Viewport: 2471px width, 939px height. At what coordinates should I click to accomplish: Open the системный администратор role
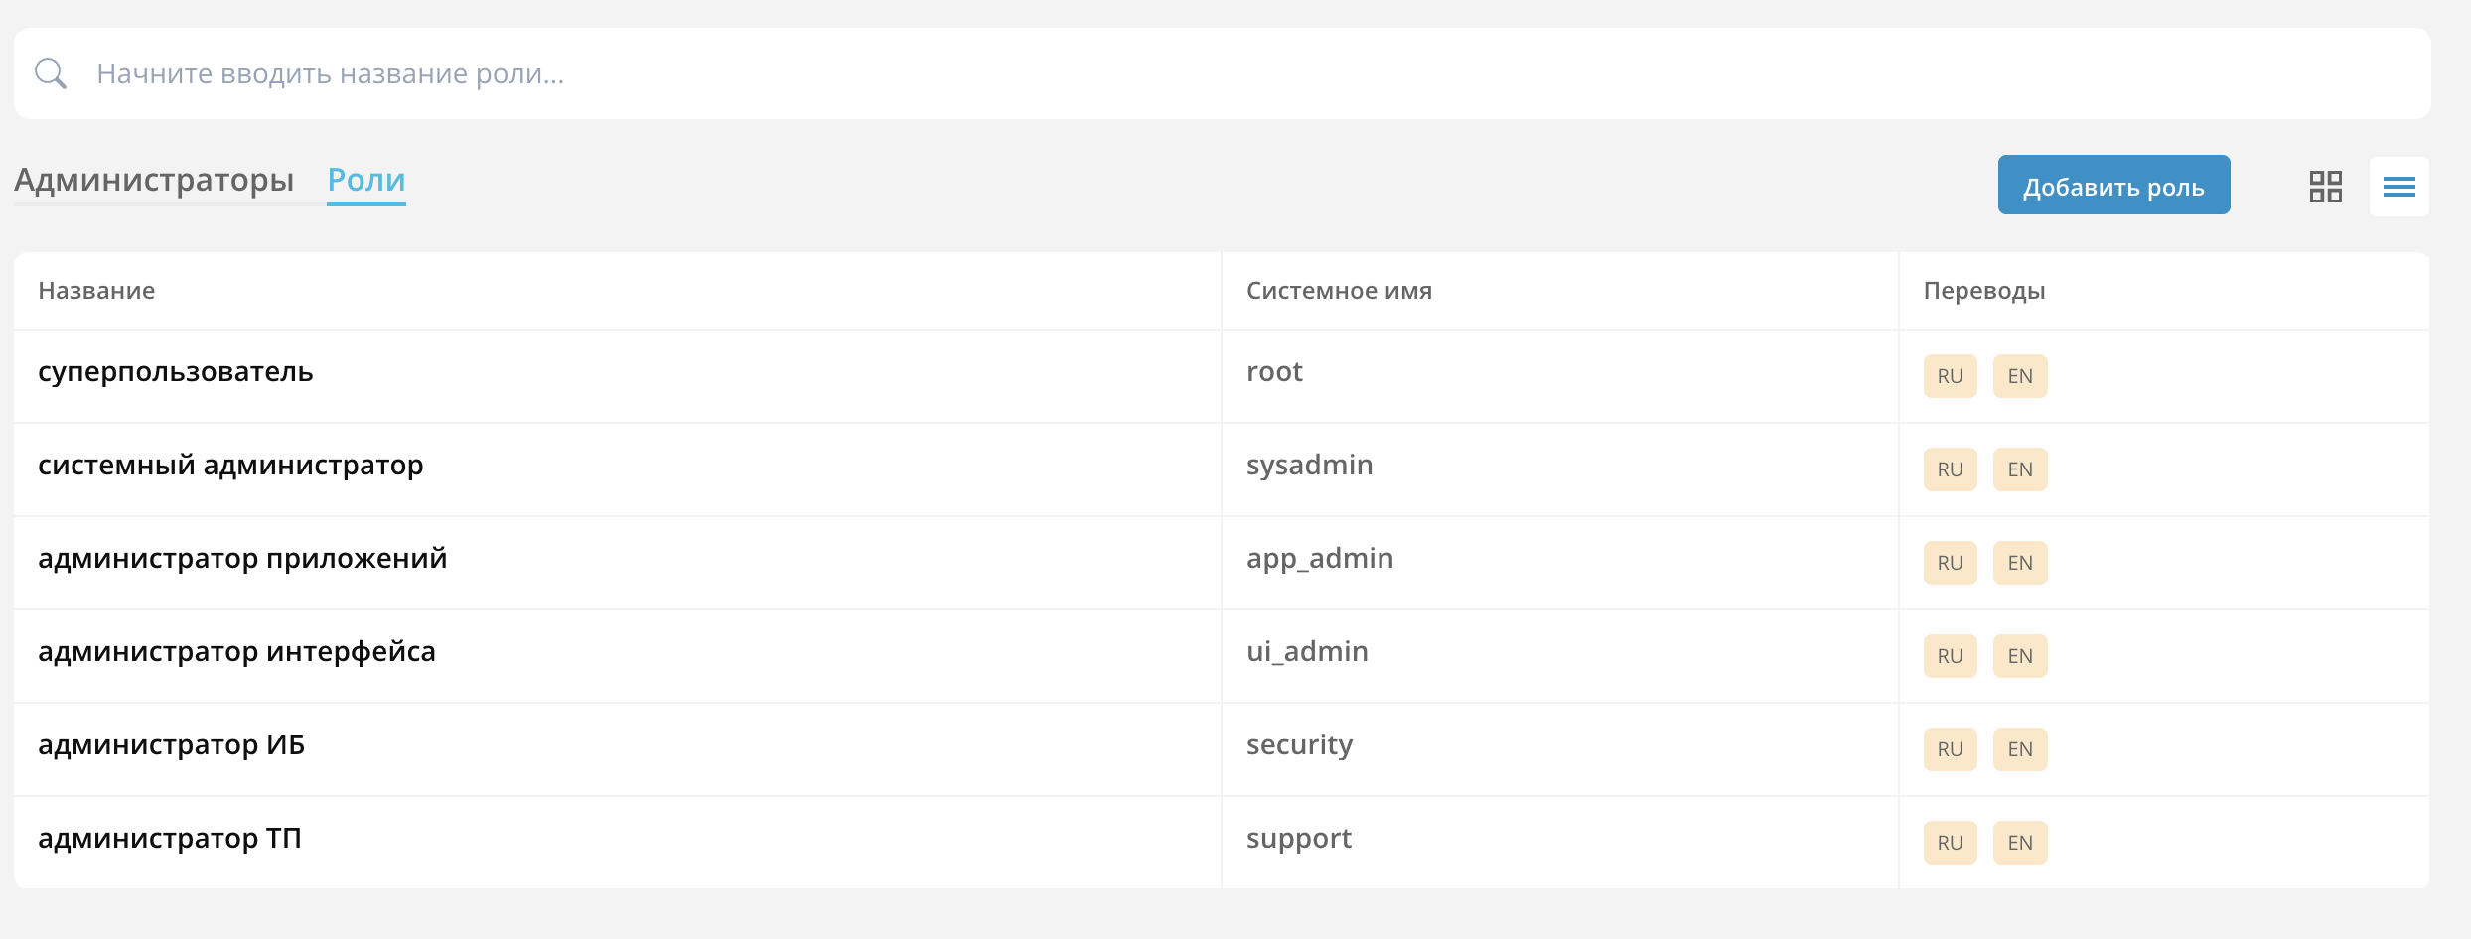click(230, 466)
